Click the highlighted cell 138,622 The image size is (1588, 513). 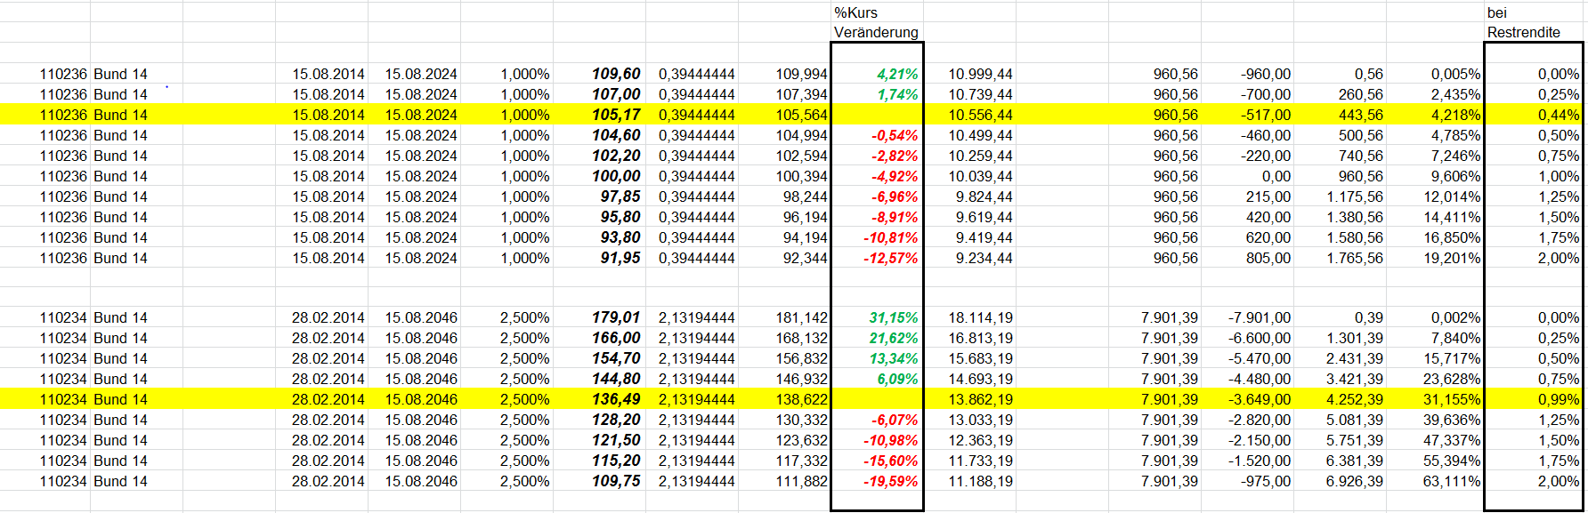[784, 399]
